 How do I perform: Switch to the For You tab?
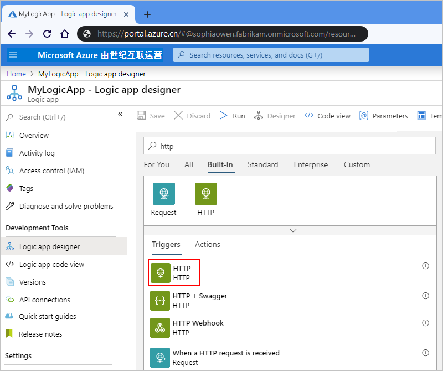click(x=157, y=164)
